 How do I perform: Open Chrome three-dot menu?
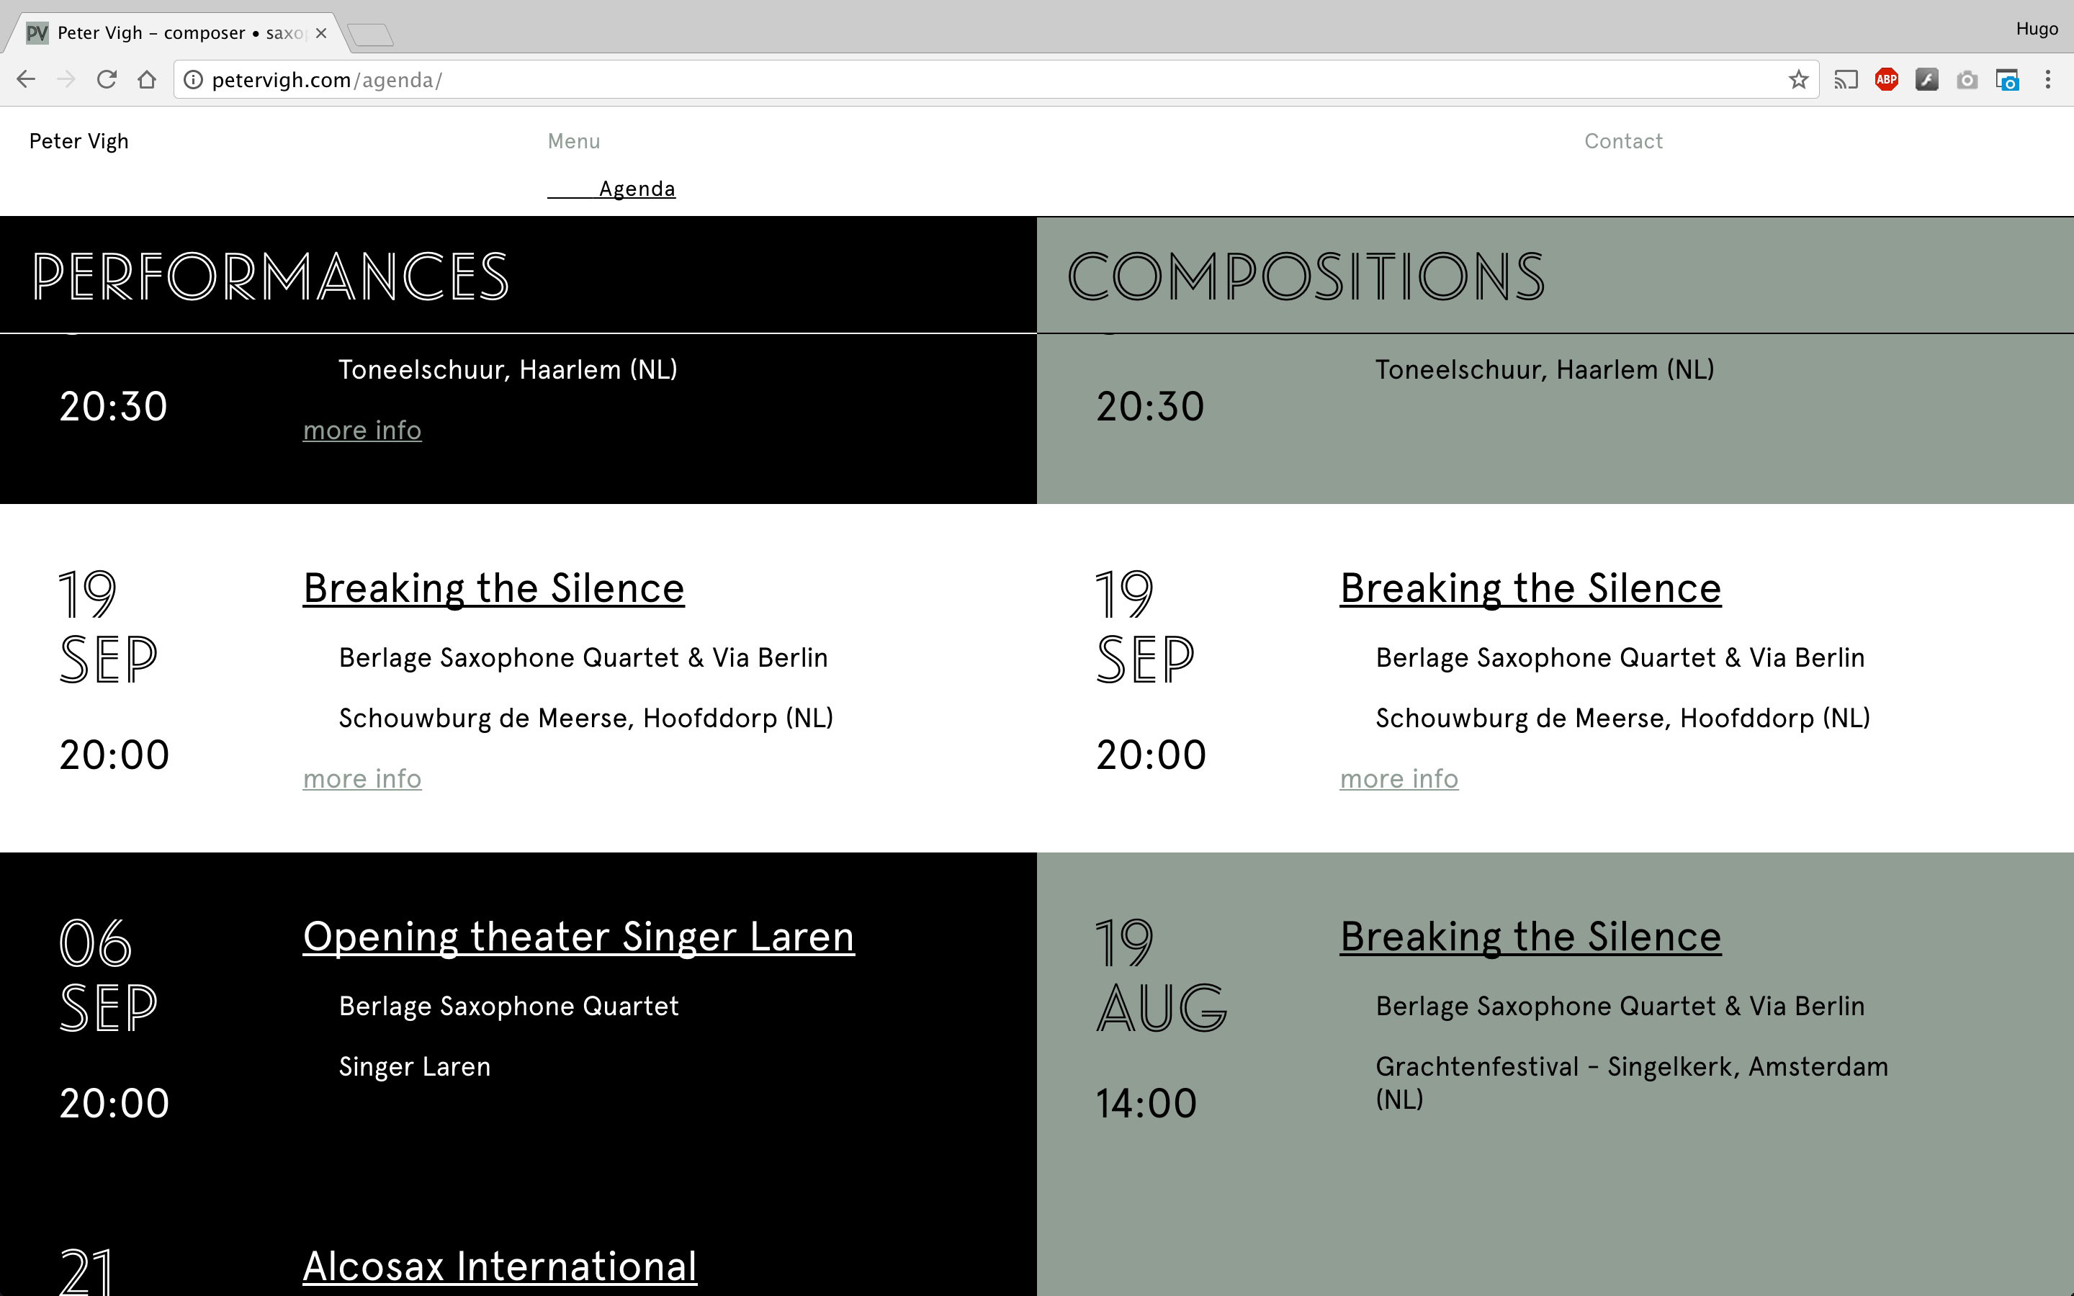[x=2048, y=80]
